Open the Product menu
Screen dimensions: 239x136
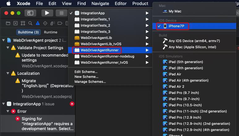[140, 3]
